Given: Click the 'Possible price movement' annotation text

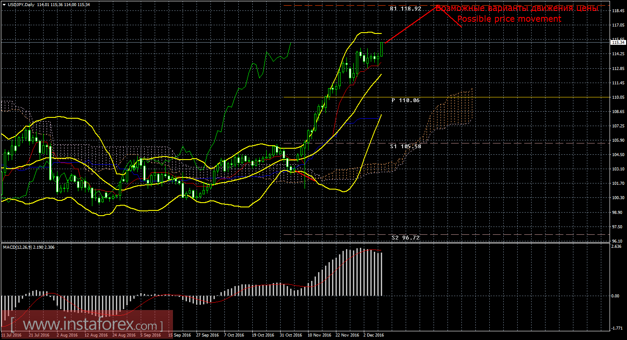Looking at the screenshot, I should pos(509,19).
